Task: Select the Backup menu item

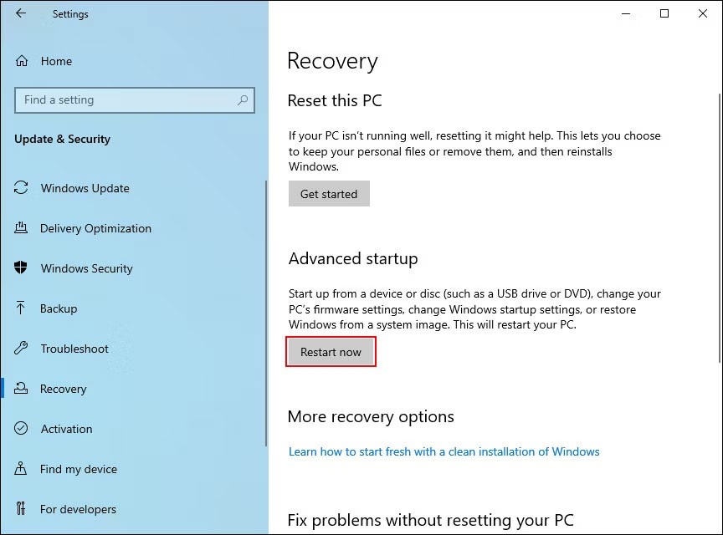Action: click(x=59, y=308)
